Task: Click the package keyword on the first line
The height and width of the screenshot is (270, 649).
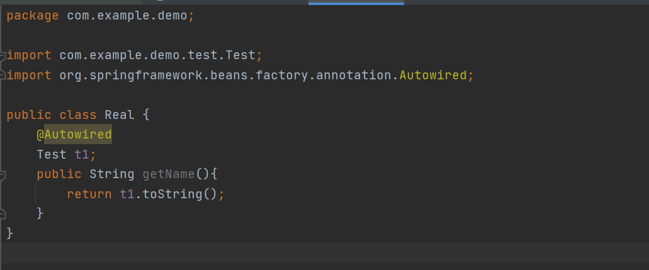Action: pos(33,16)
